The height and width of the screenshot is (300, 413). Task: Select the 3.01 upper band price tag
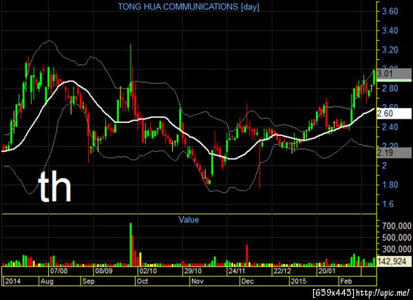click(x=394, y=74)
